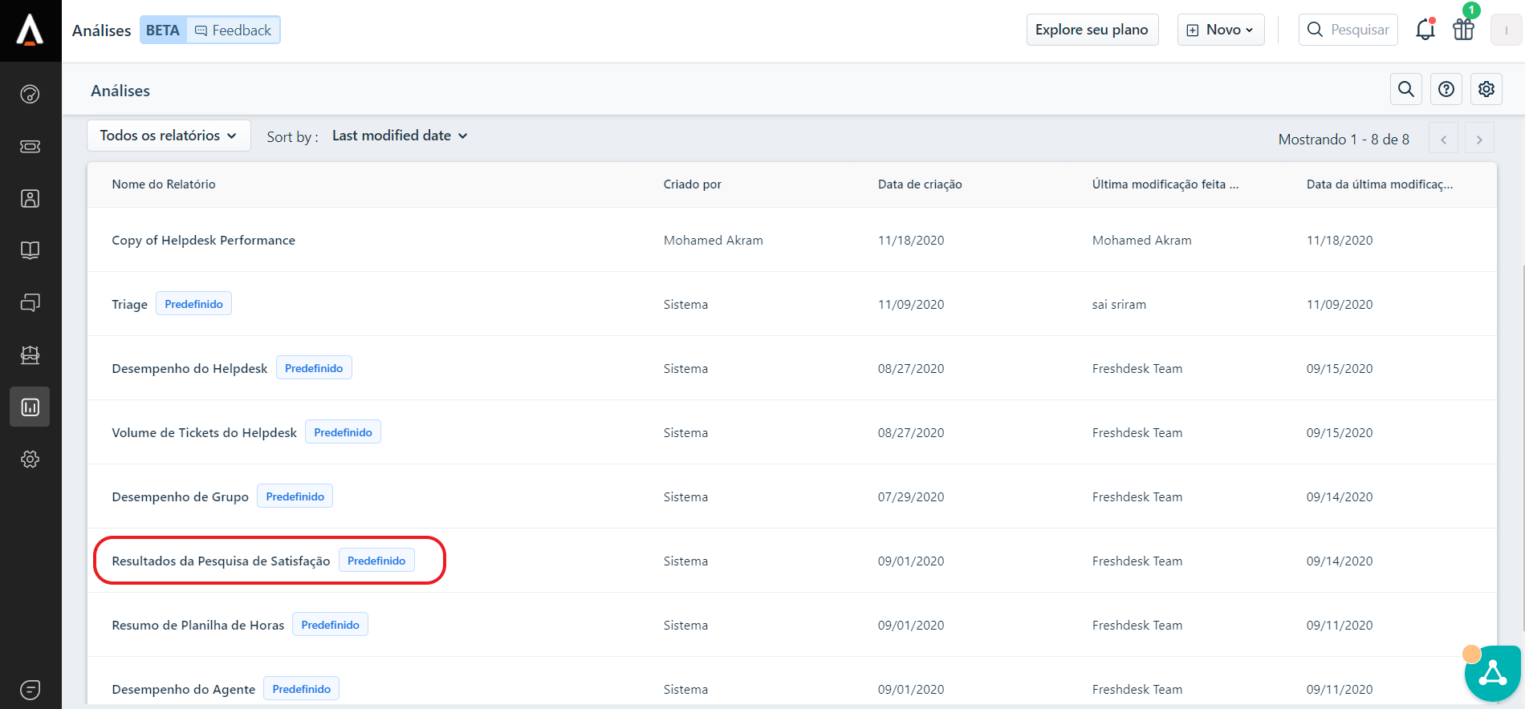
Task: Open the Last modified date sort dropdown
Action: pyautogui.click(x=399, y=136)
